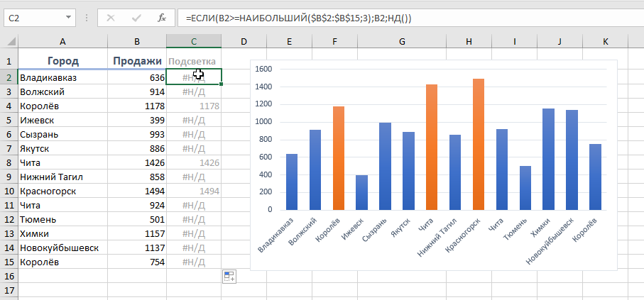644x300 pixels.
Task: Select the Владикавказ cell
Action: coord(62,77)
